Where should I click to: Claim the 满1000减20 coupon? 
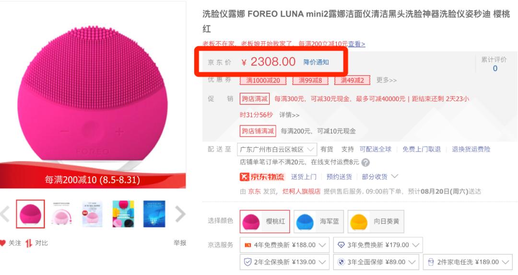263,80
